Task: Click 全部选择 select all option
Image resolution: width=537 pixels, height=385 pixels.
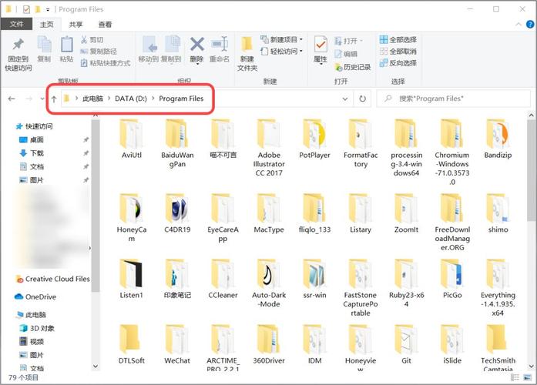Action: tap(398, 40)
